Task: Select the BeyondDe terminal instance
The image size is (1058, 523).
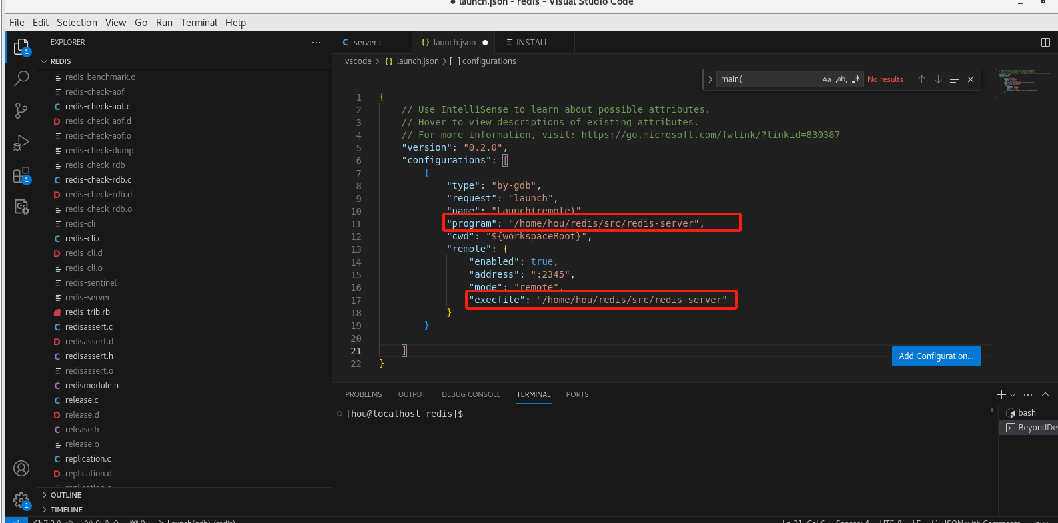Action: tap(1029, 428)
